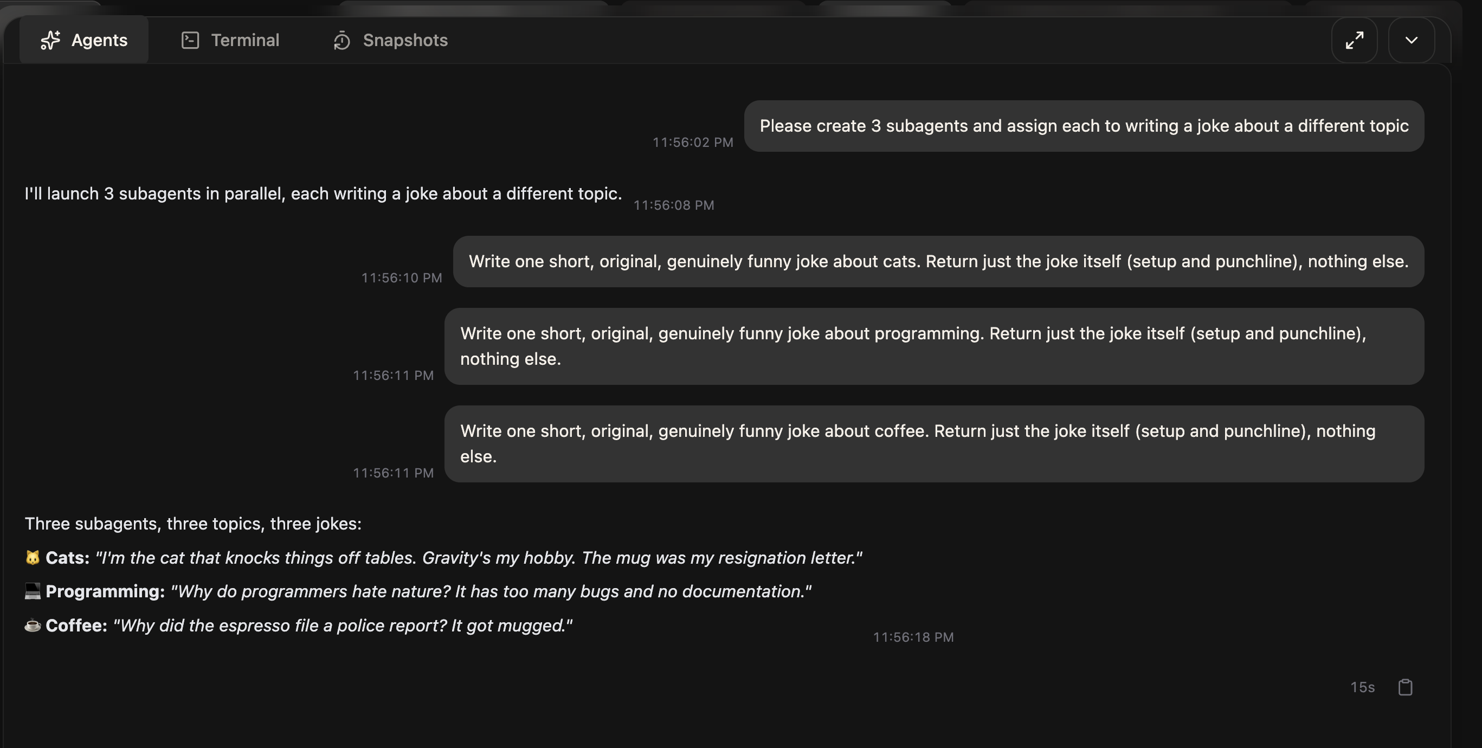The height and width of the screenshot is (748, 1482).
Task: Click the Snapshots history clock icon
Action: pyautogui.click(x=341, y=40)
